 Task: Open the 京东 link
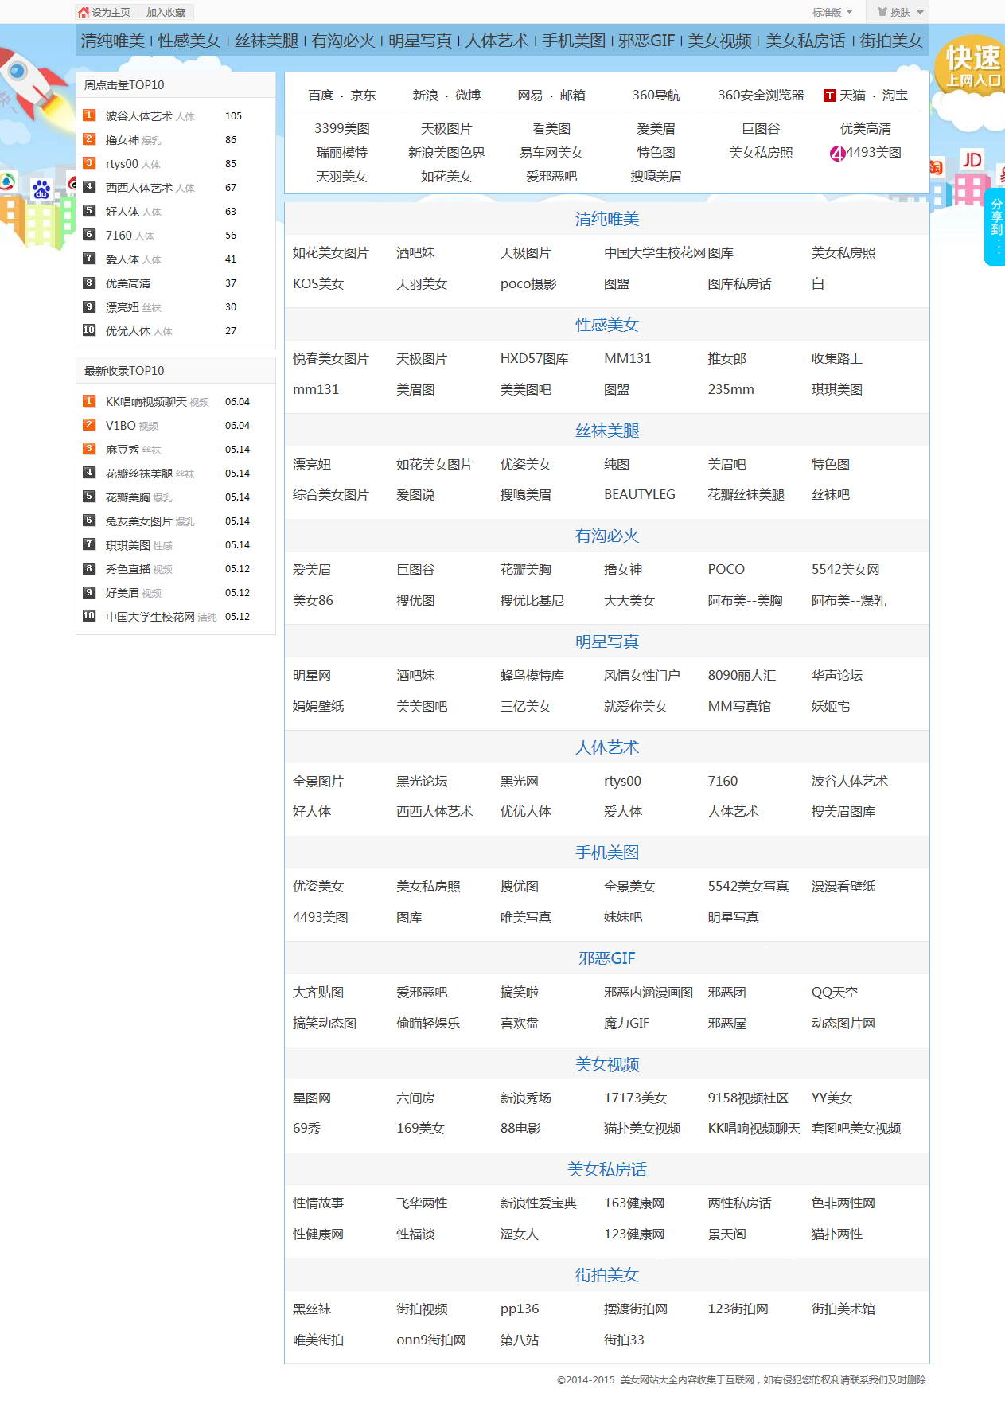pyautogui.click(x=363, y=96)
